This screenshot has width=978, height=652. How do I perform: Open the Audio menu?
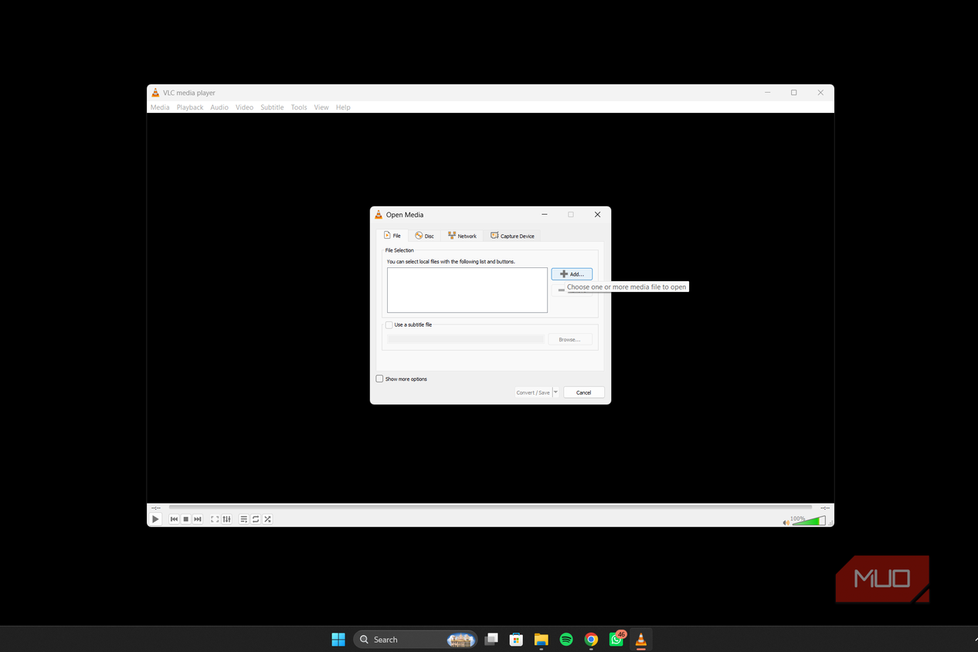219,107
